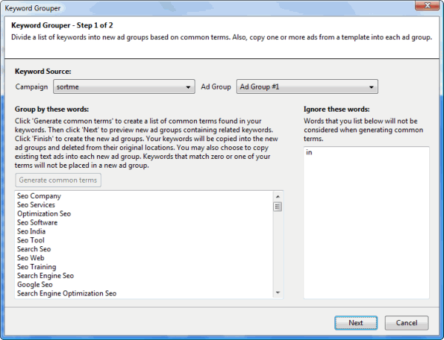Viewport: 444px width, 340px height.
Task: Select the Seo Services term
Action: point(36,205)
